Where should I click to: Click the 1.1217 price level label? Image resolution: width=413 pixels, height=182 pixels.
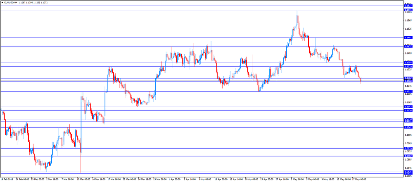408,91
